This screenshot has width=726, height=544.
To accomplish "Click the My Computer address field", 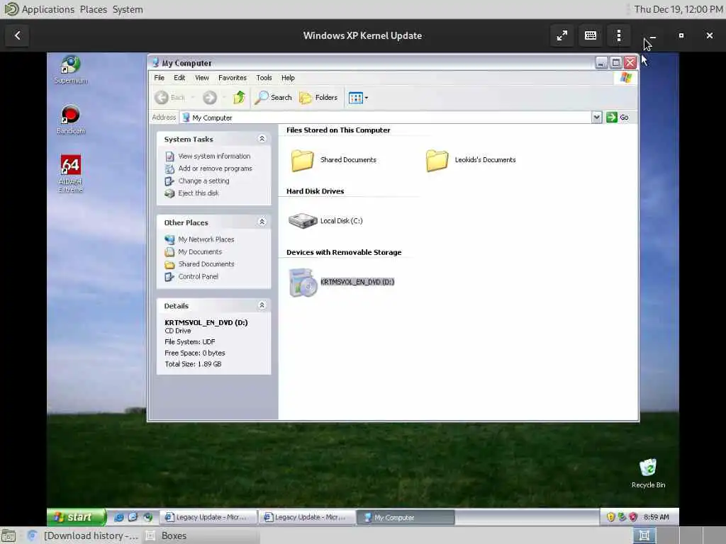I will pyautogui.click(x=386, y=118).
